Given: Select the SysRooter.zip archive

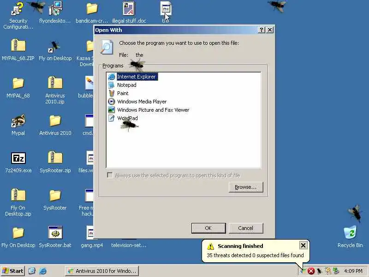Looking at the screenshot, I should (x=55, y=163).
